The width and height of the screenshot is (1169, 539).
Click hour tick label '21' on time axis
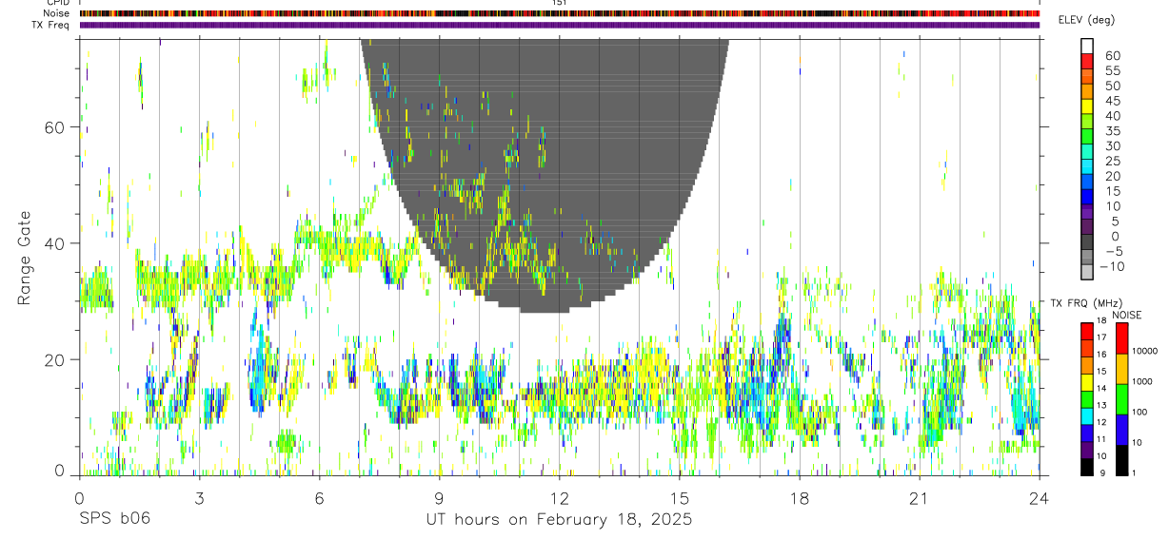click(x=920, y=498)
